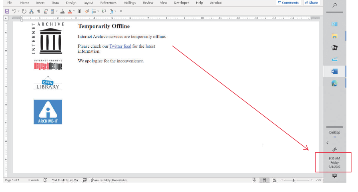Undo the last action with the Undo arrow

point(14,11)
